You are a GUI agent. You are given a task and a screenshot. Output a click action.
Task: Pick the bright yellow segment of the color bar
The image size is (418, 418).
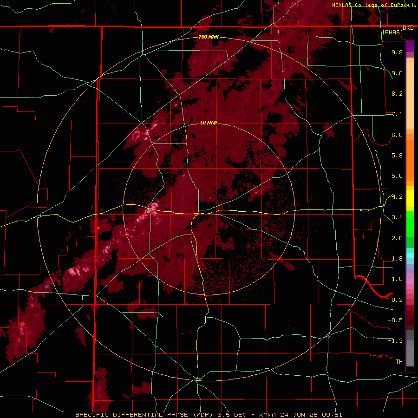point(410,199)
